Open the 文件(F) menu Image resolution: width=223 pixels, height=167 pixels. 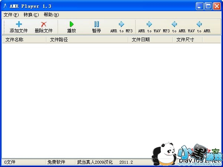[x=11, y=15]
